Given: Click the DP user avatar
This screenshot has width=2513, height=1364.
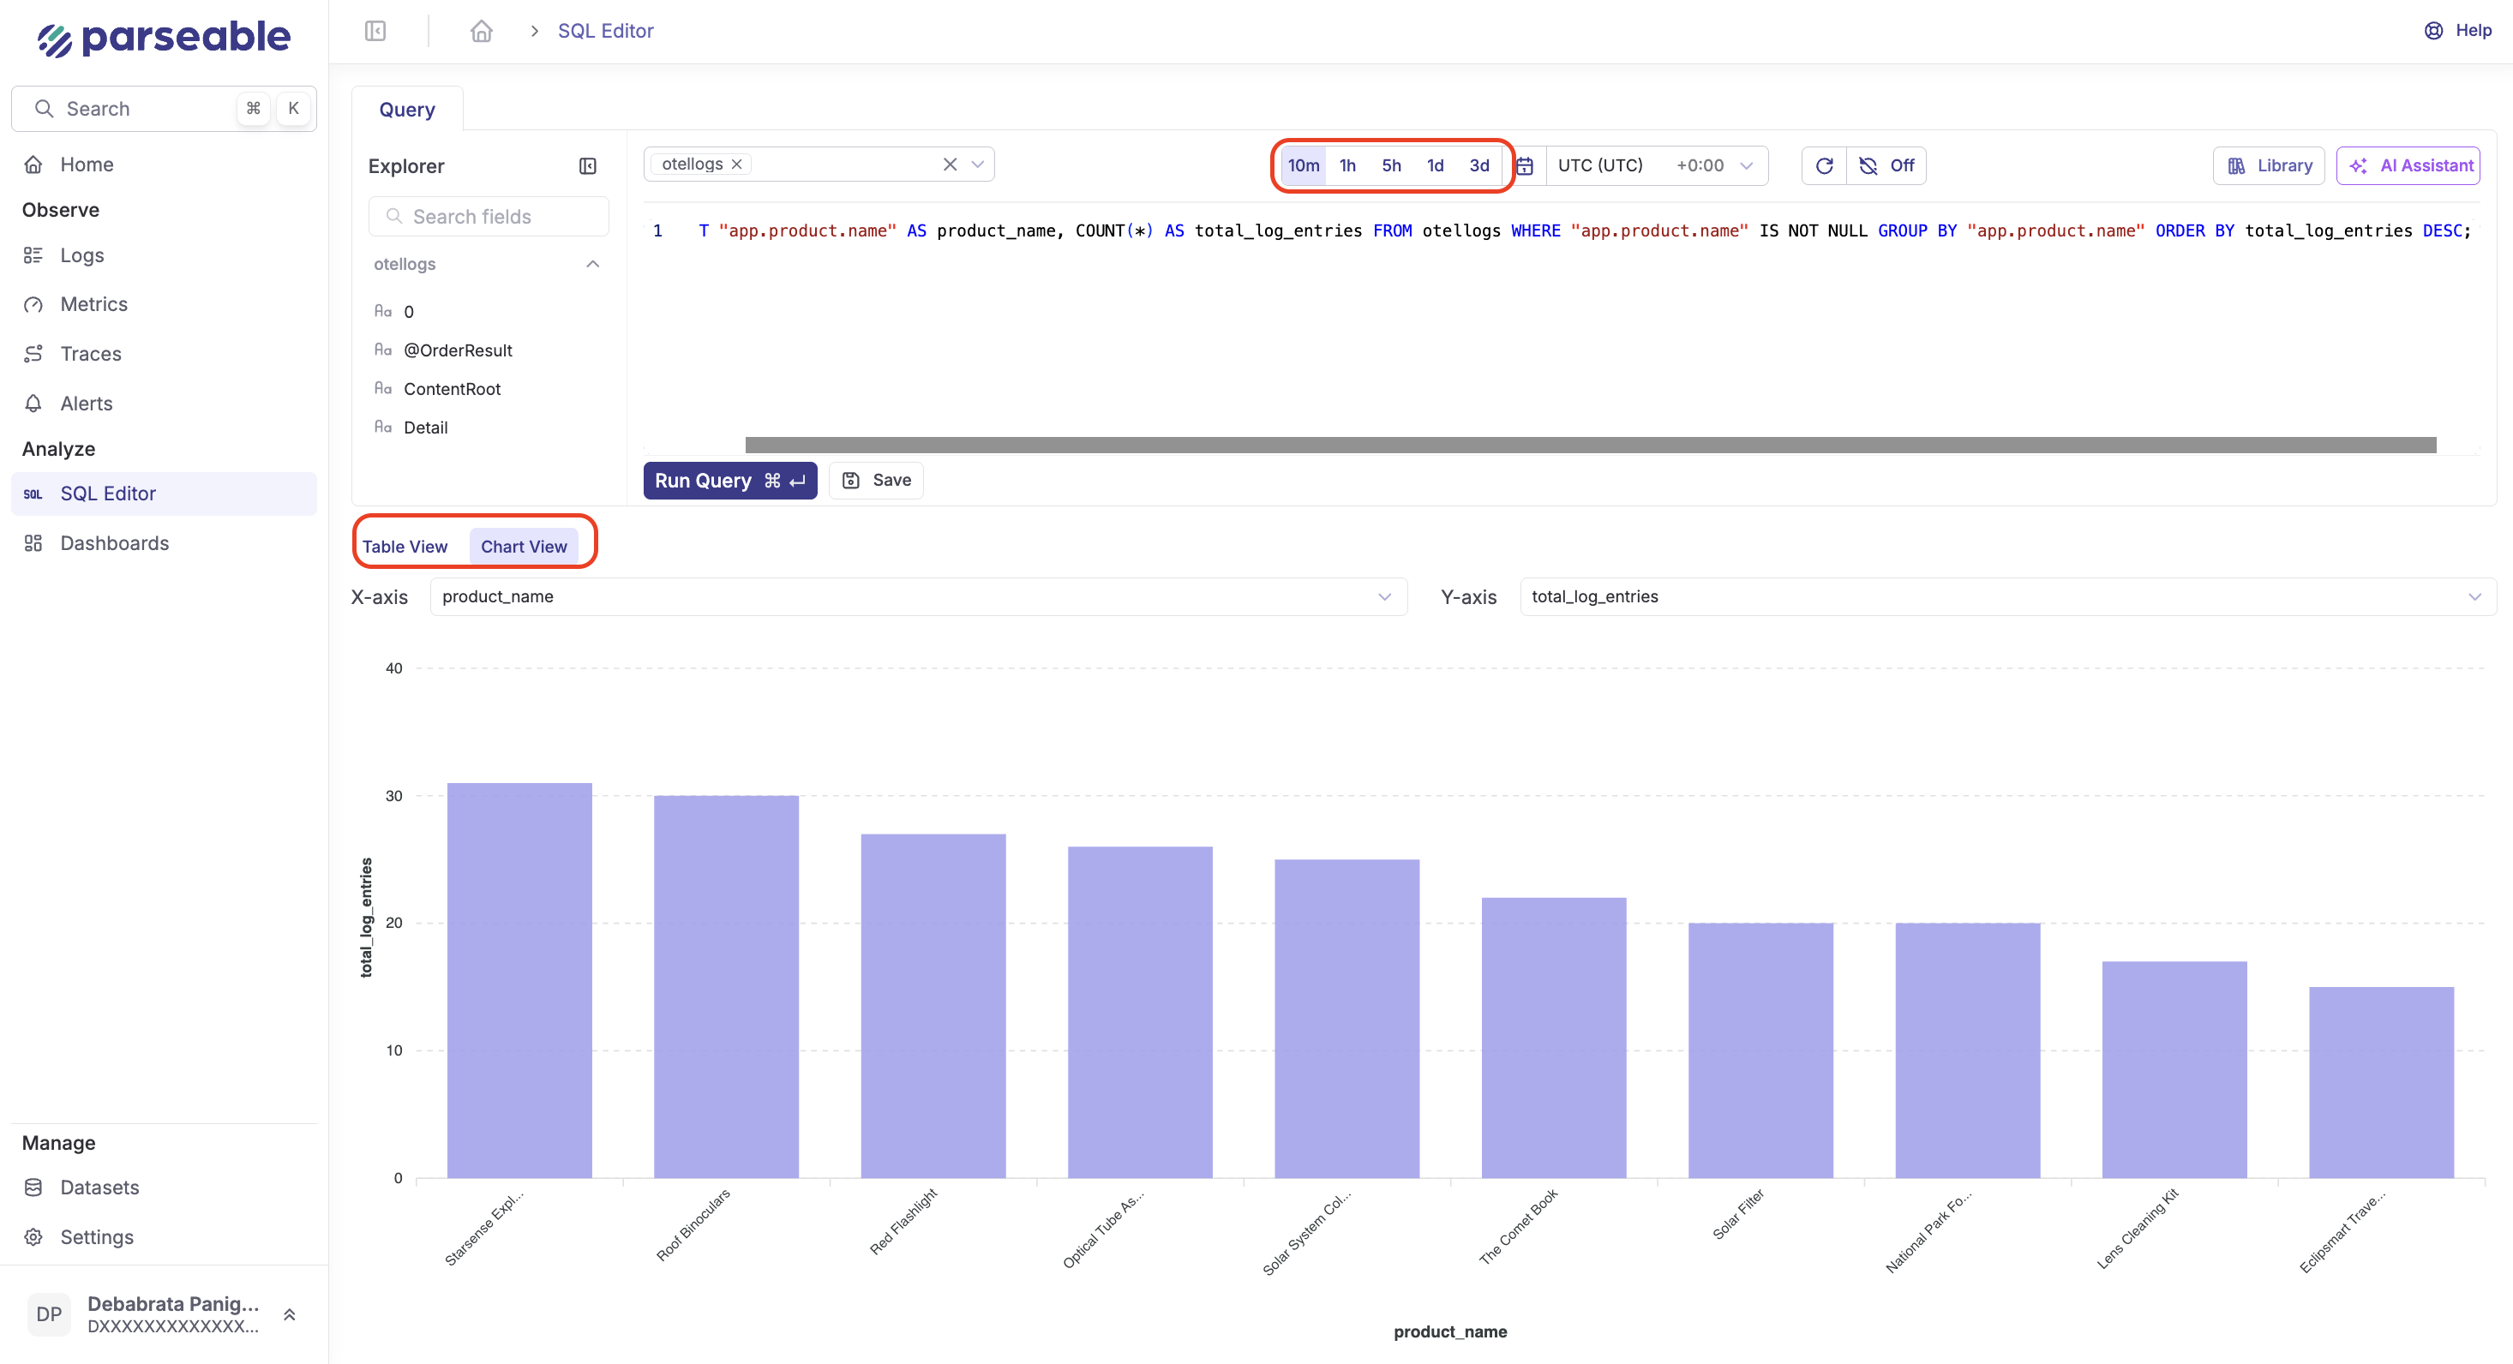Looking at the screenshot, I should (49, 1315).
